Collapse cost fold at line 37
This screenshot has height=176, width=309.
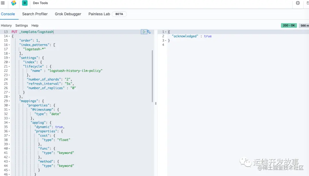9,136
